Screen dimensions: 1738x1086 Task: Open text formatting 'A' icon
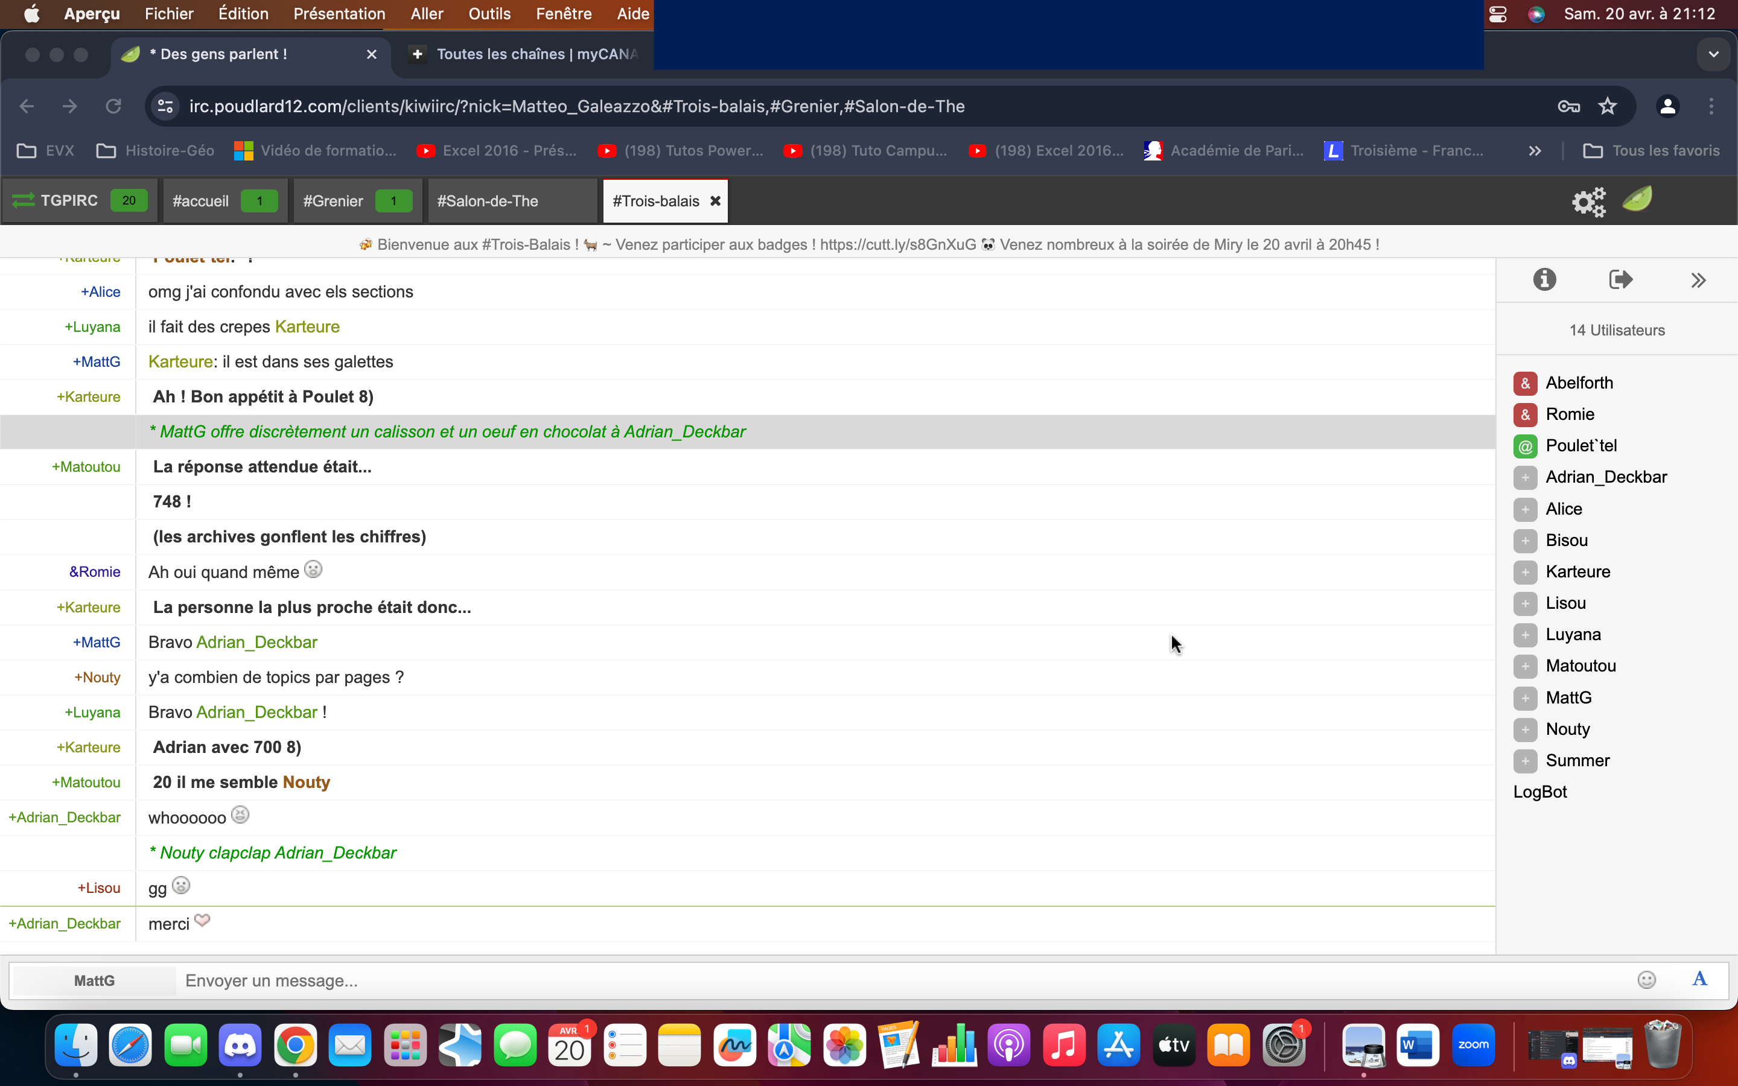click(x=1699, y=979)
